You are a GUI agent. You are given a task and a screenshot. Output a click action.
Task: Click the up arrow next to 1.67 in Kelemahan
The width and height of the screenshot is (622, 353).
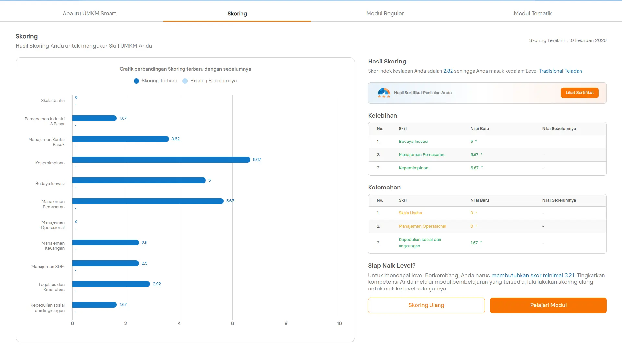(x=481, y=243)
